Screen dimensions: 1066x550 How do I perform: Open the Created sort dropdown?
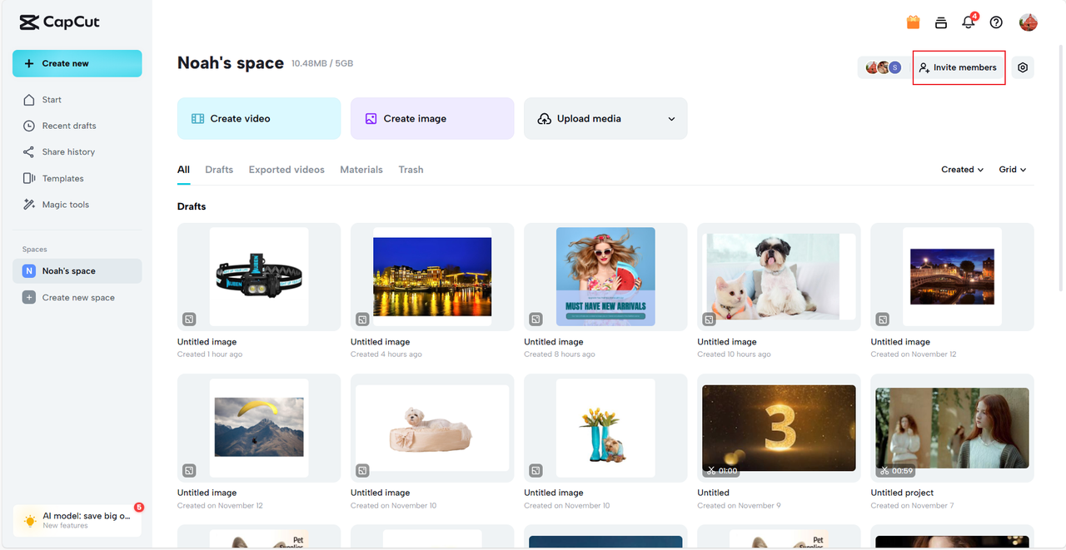click(962, 170)
